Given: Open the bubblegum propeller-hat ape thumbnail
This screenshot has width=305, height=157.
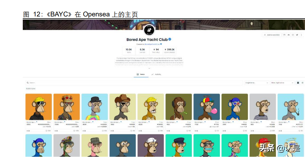Looking at the screenshot, I should pos(206,107).
